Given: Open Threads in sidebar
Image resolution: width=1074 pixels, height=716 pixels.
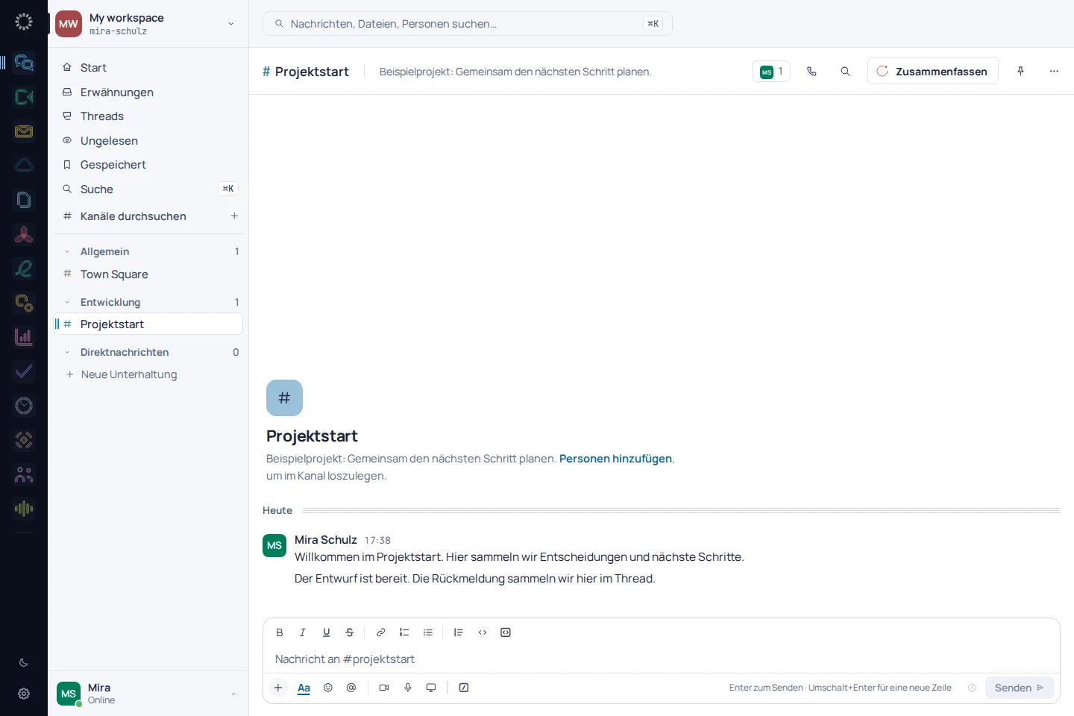Looking at the screenshot, I should [149, 116].
